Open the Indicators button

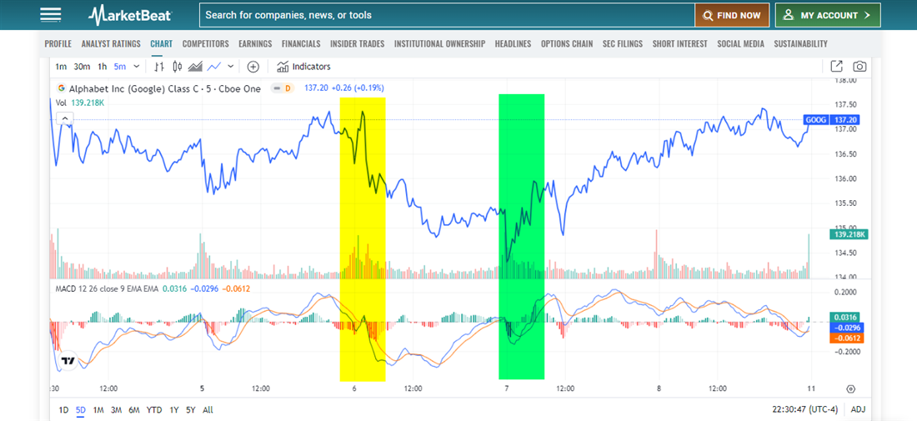pos(303,67)
